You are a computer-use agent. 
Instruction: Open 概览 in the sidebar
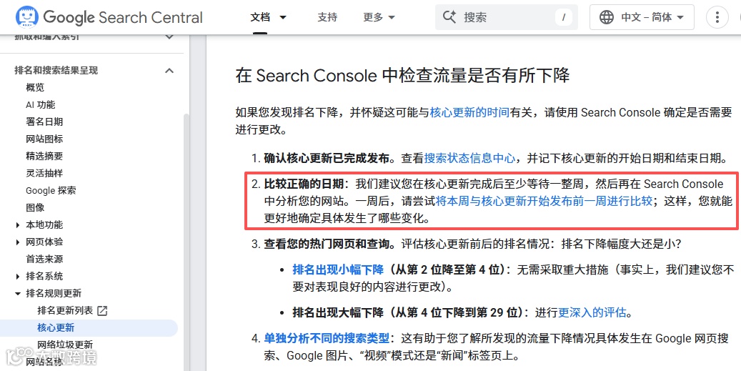pyautogui.click(x=35, y=87)
